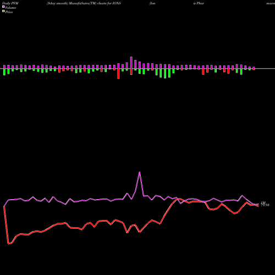Click the 79.98 price value label
275x275 pixels.
pyautogui.click(x=265, y=205)
